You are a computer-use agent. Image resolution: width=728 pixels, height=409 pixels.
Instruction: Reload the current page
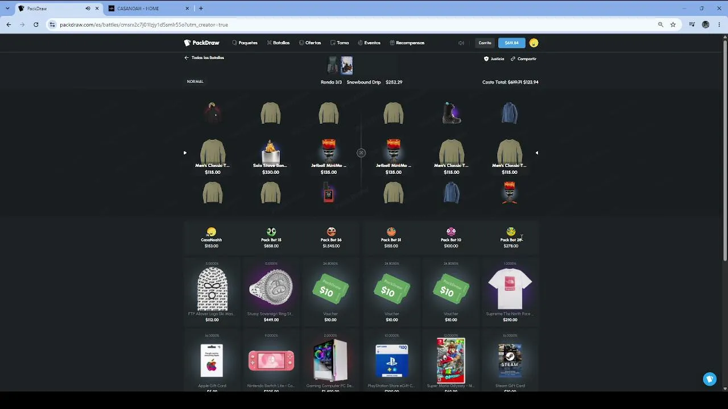36,24
